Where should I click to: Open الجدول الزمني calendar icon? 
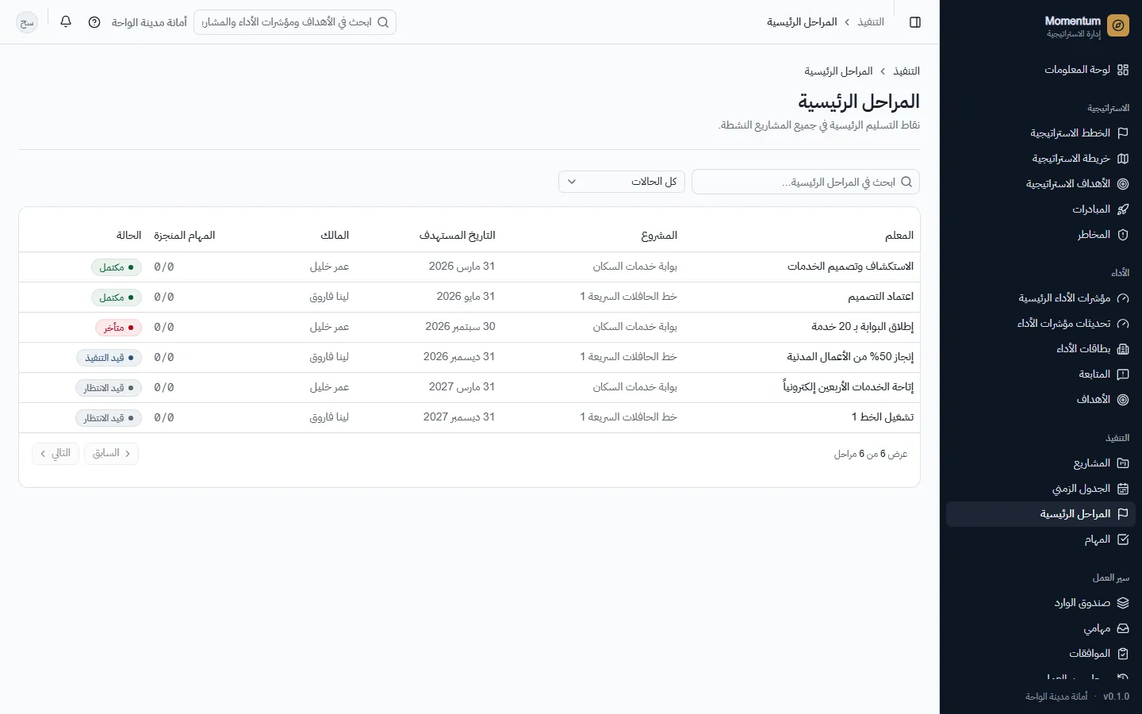coord(1123,489)
